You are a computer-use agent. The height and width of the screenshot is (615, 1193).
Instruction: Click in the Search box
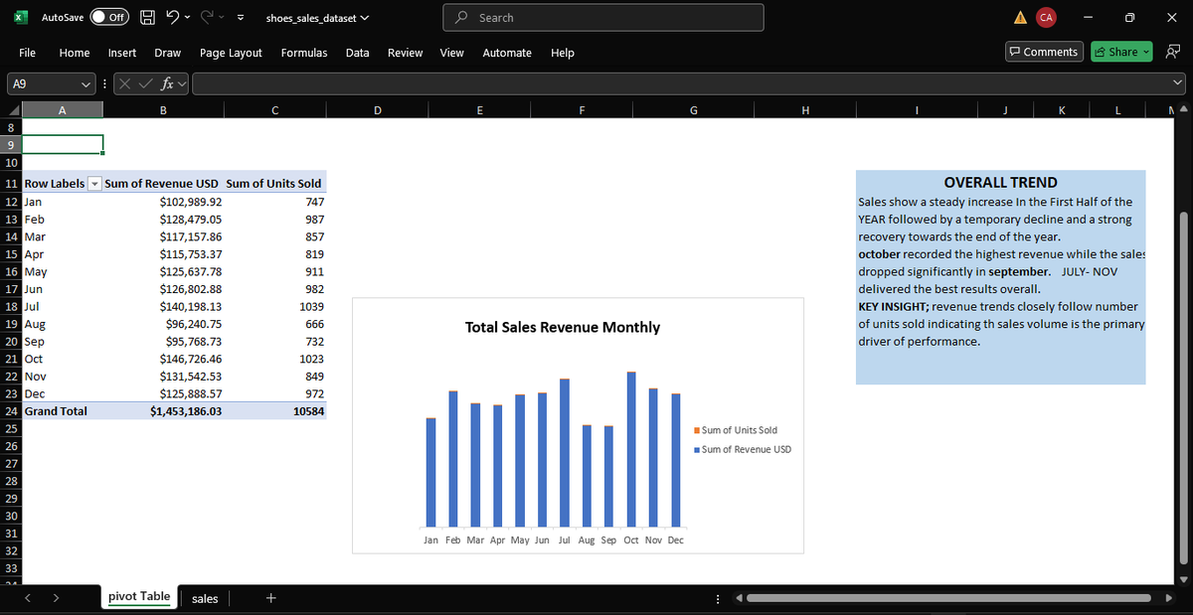coord(603,18)
